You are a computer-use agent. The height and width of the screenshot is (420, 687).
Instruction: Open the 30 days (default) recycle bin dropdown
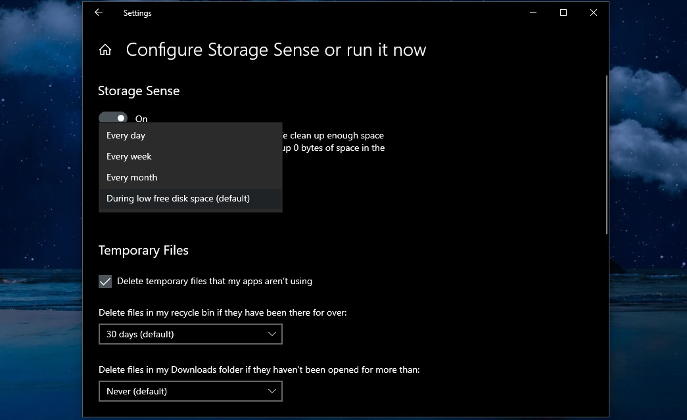(x=191, y=334)
